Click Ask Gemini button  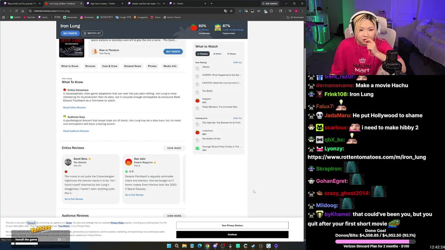pos(270,3)
